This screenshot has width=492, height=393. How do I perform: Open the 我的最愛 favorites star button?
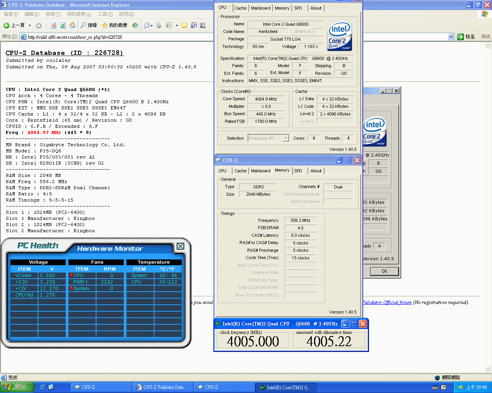[115, 25]
